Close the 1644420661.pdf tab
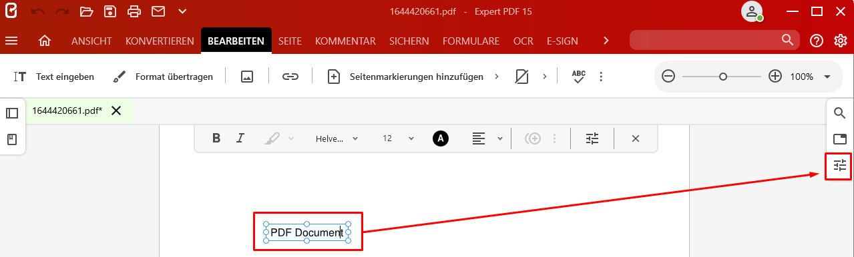Image resolution: width=854 pixels, height=257 pixels. click(x=116, y=111)
